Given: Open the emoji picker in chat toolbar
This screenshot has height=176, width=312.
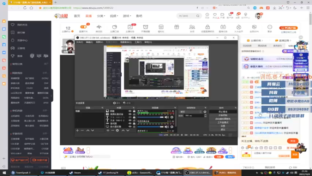Looking at the screenshot, I should (243, 148).
